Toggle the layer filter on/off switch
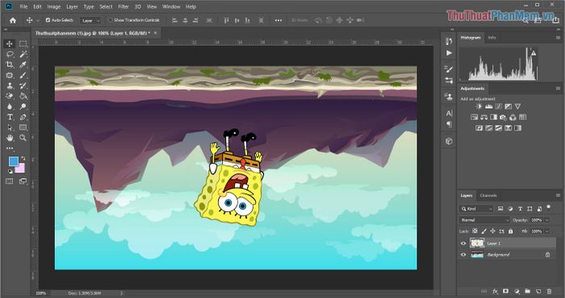The height and width of the screenshot is (298, 565). (548, 208)
